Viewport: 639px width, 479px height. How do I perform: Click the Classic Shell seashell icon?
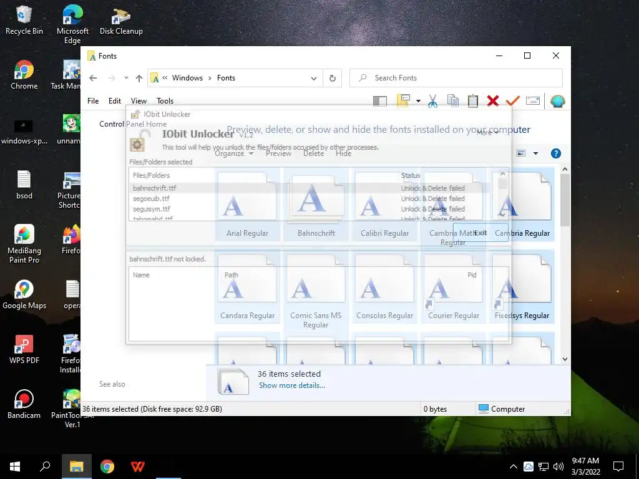(557, 101)
